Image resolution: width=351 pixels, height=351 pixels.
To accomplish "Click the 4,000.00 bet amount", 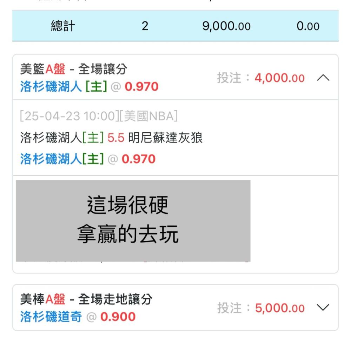I will (280, 78).
